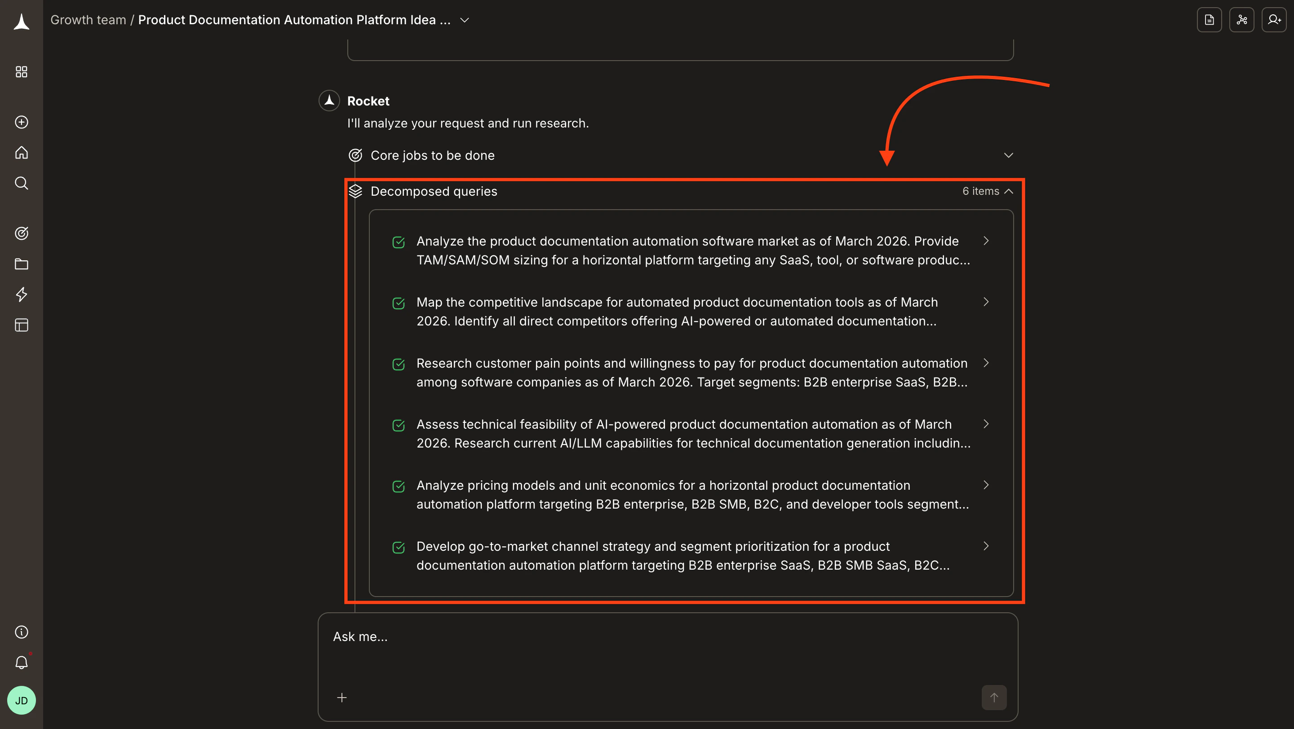The image size is (1294, 729).
Task: Open the project title dropdown chevron
Action: click(464, 20)
